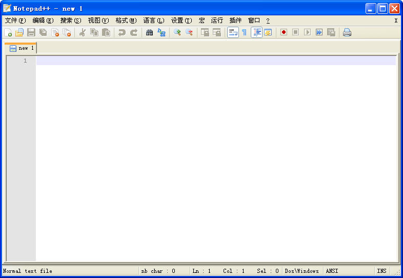Image resolution: width=403 pixels, height=278 pixels.
Task: Open the Replace dialog icon
Action: (x=162, y=32)
